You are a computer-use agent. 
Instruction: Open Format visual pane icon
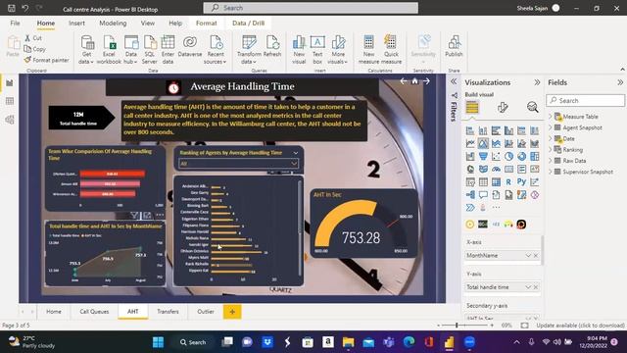click(503, 107)
